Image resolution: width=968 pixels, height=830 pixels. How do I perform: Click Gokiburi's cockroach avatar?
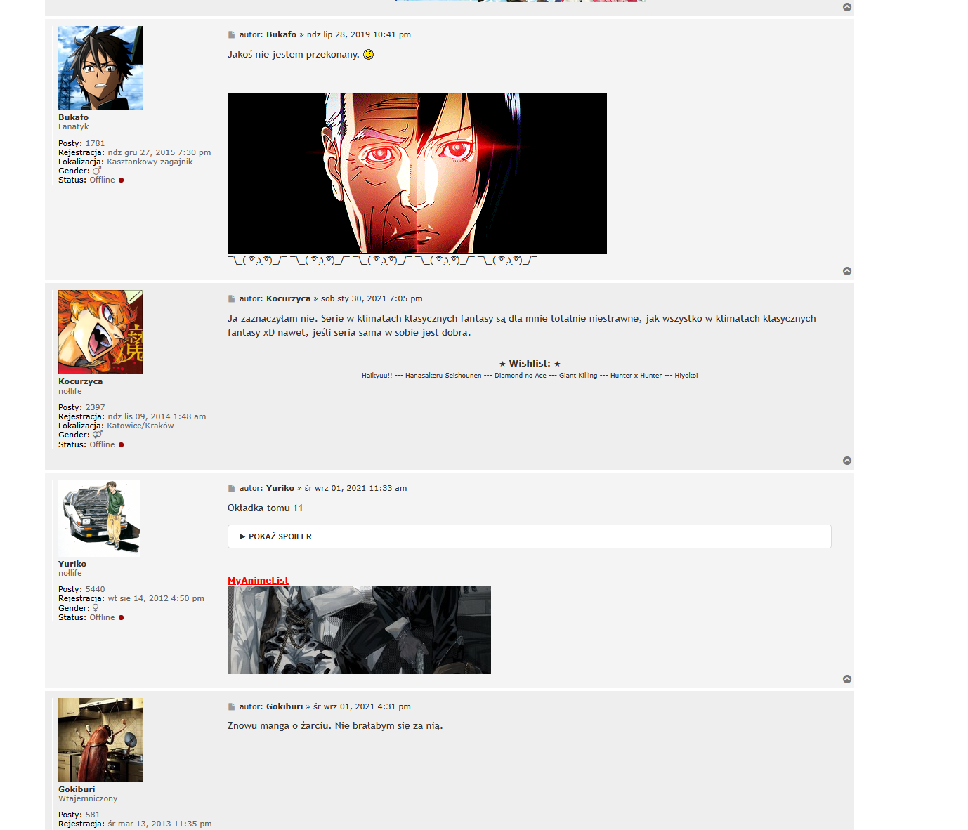click(100, 740)
